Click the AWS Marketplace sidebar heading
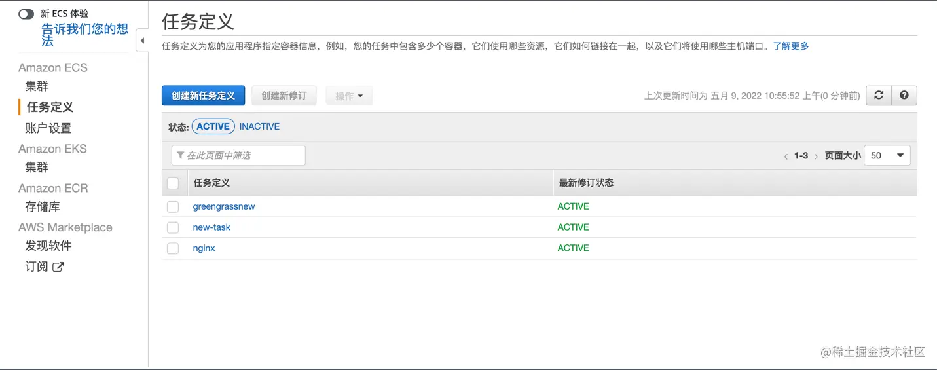Screen dimensions: 937x370 (x=65, y=227)
